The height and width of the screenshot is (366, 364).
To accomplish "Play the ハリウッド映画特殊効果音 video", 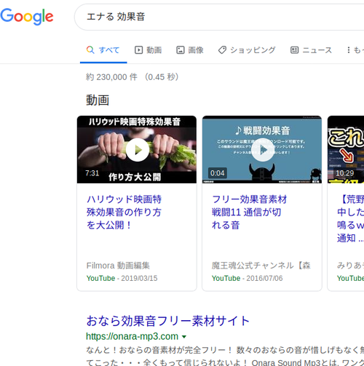I will (138, 150).
